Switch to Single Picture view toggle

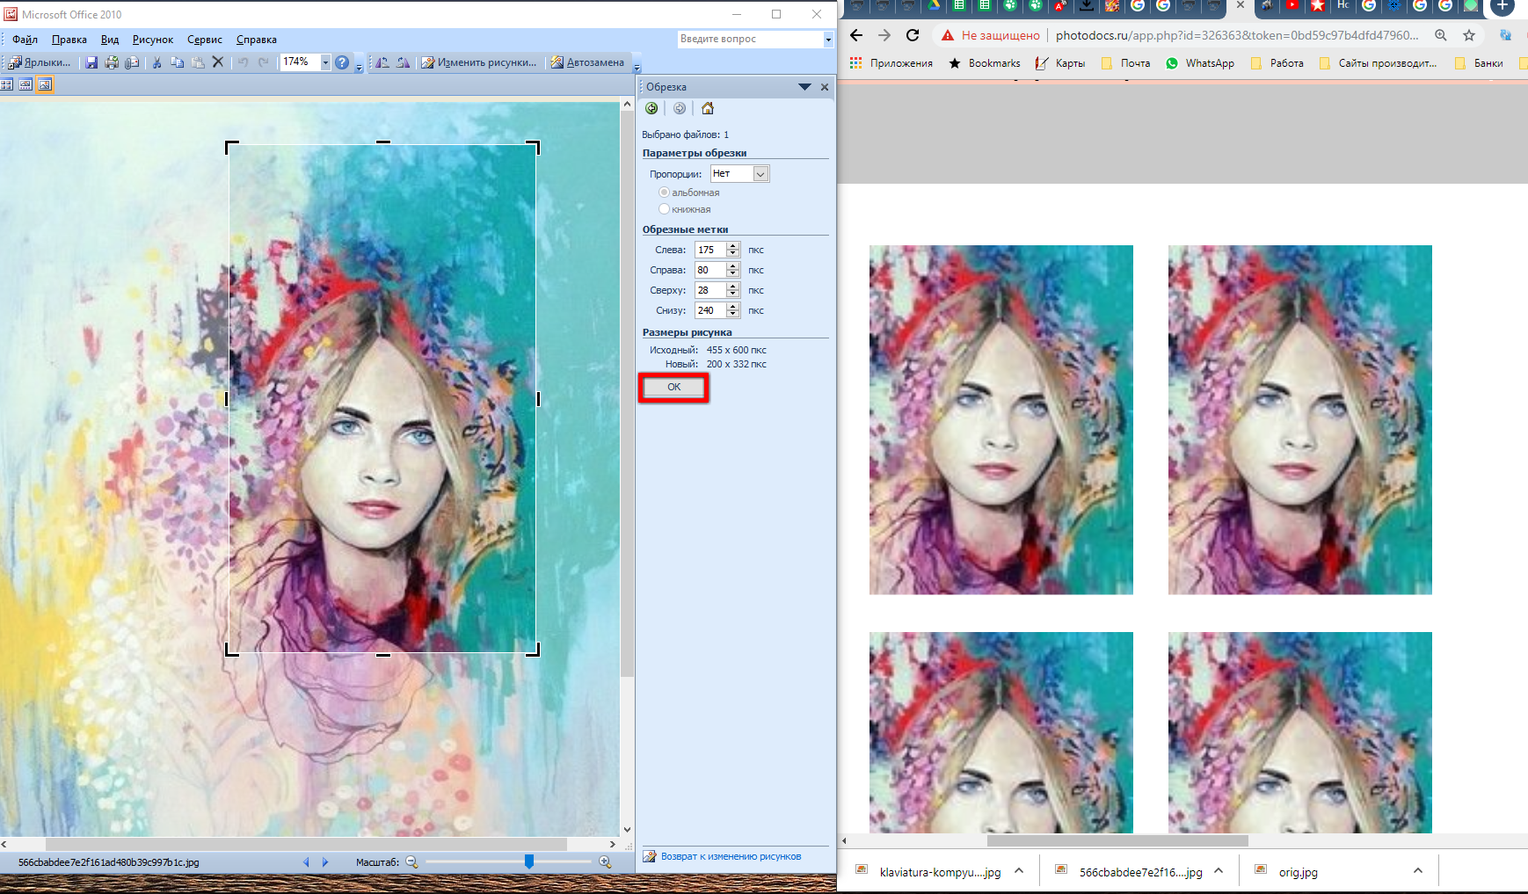(x=45, y=84)
